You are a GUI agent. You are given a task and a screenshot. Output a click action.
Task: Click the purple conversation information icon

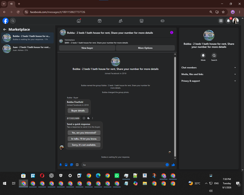pyautogui.click(x=172, y=33)
